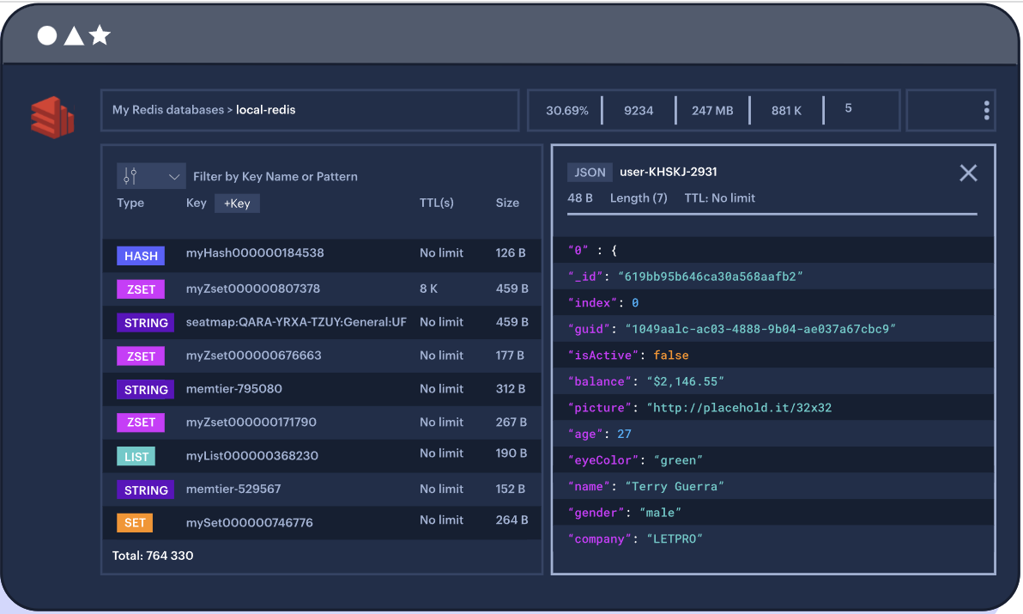This screenshot has width=1023, height=614.
Task: Click the star icon in the title bar
Action: pos(100,36)
